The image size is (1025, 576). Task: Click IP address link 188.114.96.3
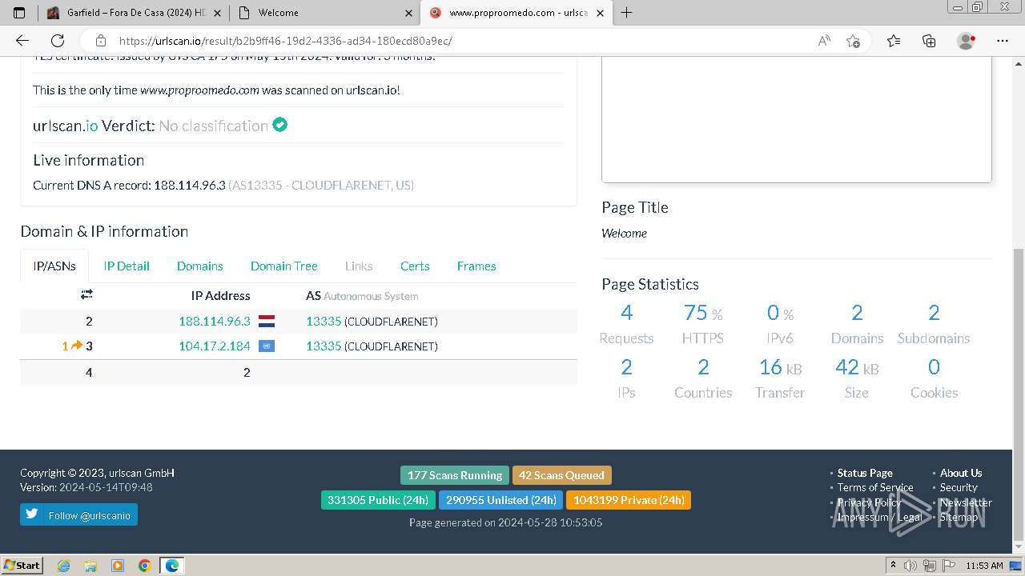(x=215, y=322)
